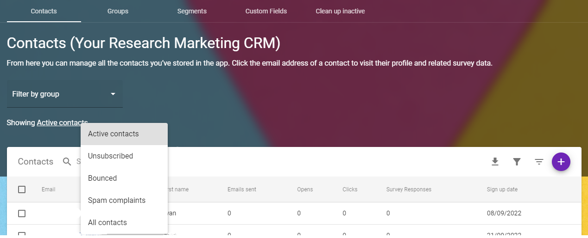Sort by Sign up date column header
The height and width of the screenshot is (238, 588).
point(502,189)
